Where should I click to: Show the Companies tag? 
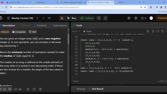tap(19, 32)
